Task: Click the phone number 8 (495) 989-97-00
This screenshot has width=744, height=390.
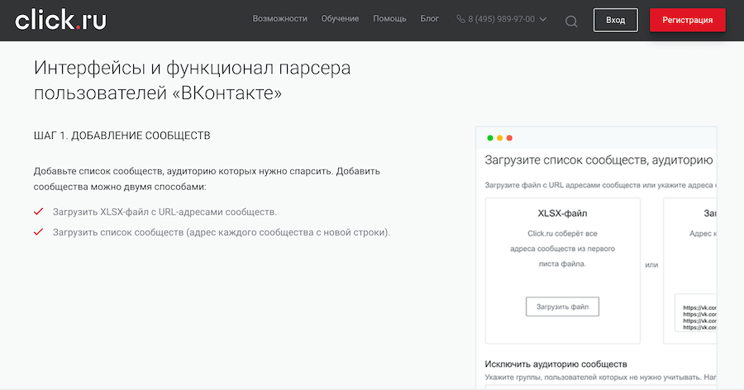Action: [x=501, y=19]
